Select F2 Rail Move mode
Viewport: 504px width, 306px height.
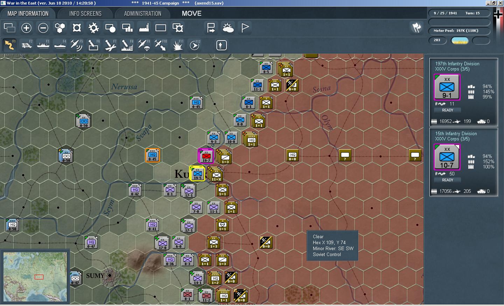tap(26, 45)
